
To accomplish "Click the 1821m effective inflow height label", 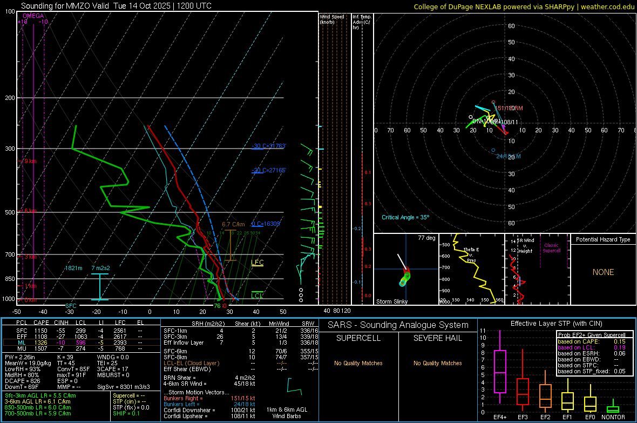I will coord(73,268).
